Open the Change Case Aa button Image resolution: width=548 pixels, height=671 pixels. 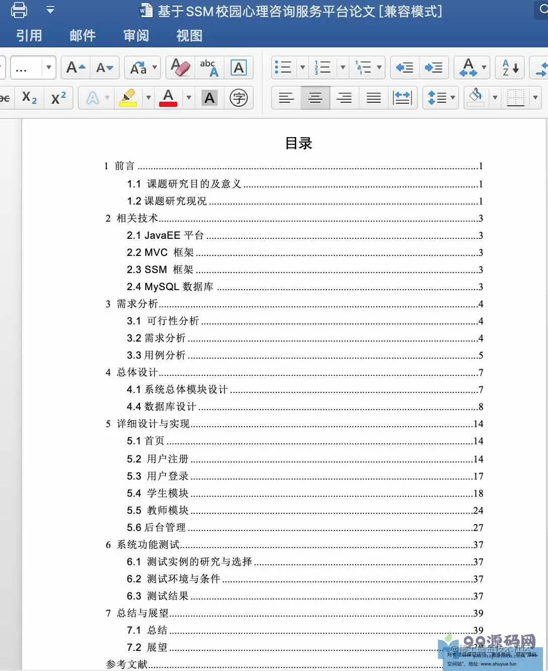138,68
